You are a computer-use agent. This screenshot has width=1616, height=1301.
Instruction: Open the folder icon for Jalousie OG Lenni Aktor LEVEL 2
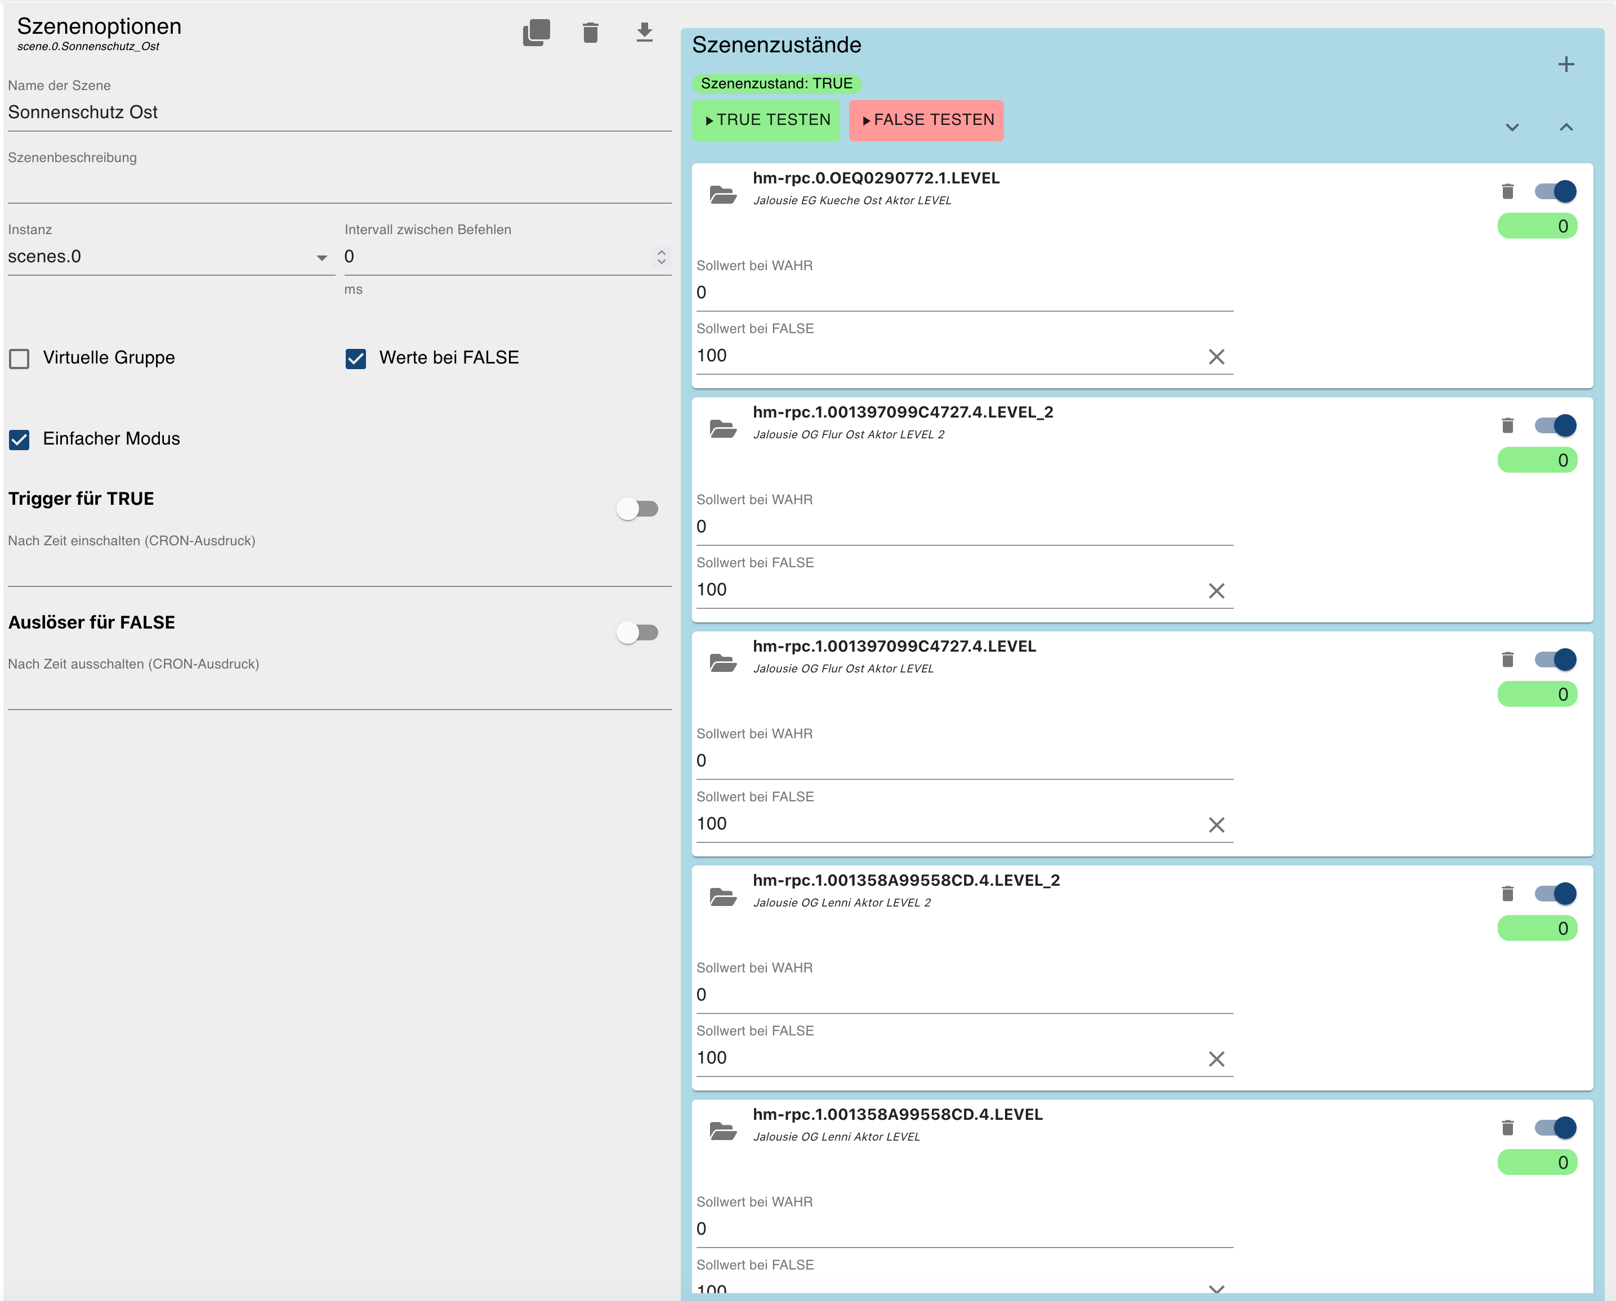723,896
